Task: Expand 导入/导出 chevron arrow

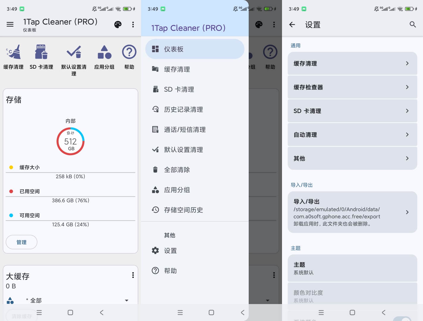Action: [x=407, y=212]
